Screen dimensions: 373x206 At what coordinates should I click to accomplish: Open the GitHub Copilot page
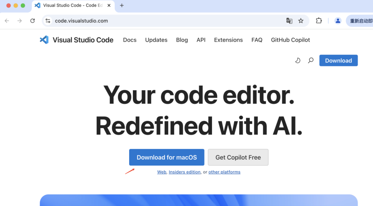pyautogui.click(x=290, y=40)
